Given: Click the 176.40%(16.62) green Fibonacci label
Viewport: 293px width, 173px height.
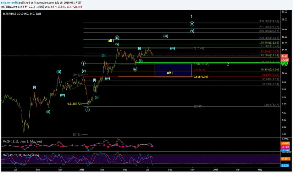Looking at the screenshot, I should 269,43.
